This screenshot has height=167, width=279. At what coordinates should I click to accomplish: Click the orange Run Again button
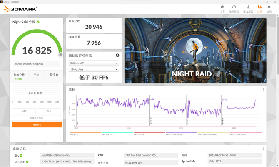(x=37, y=124)
